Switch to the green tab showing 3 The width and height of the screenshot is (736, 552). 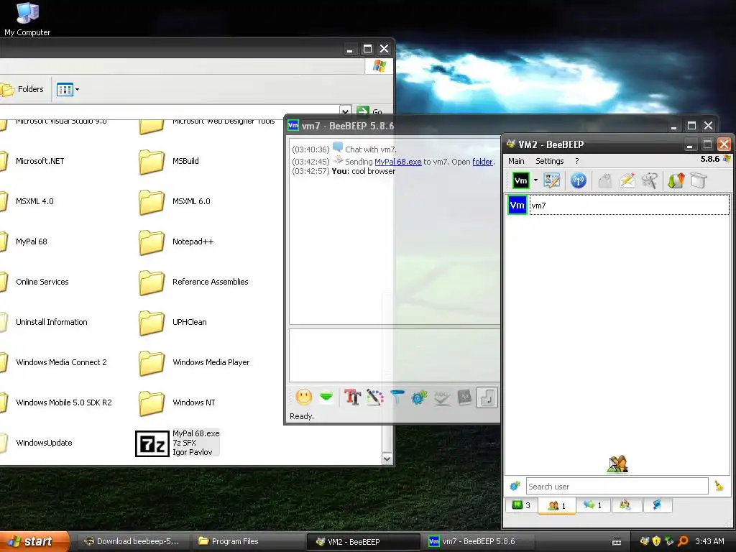click(x=522, y=505)
